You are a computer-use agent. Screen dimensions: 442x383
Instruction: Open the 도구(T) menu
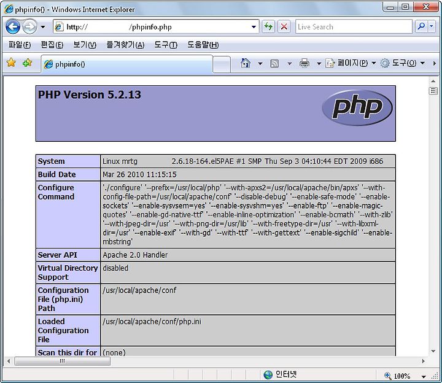tap(166, 45)
